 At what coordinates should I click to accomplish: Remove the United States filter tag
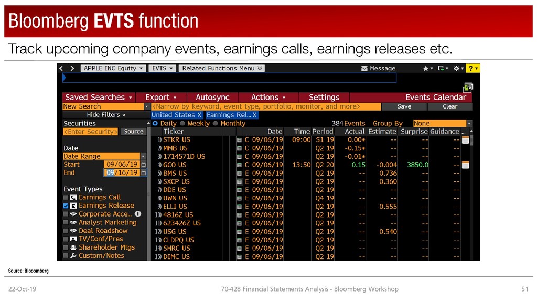coord(199,115)
